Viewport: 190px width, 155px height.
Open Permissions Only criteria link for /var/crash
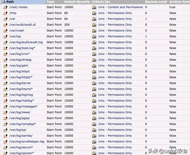(x=115, y=30)
